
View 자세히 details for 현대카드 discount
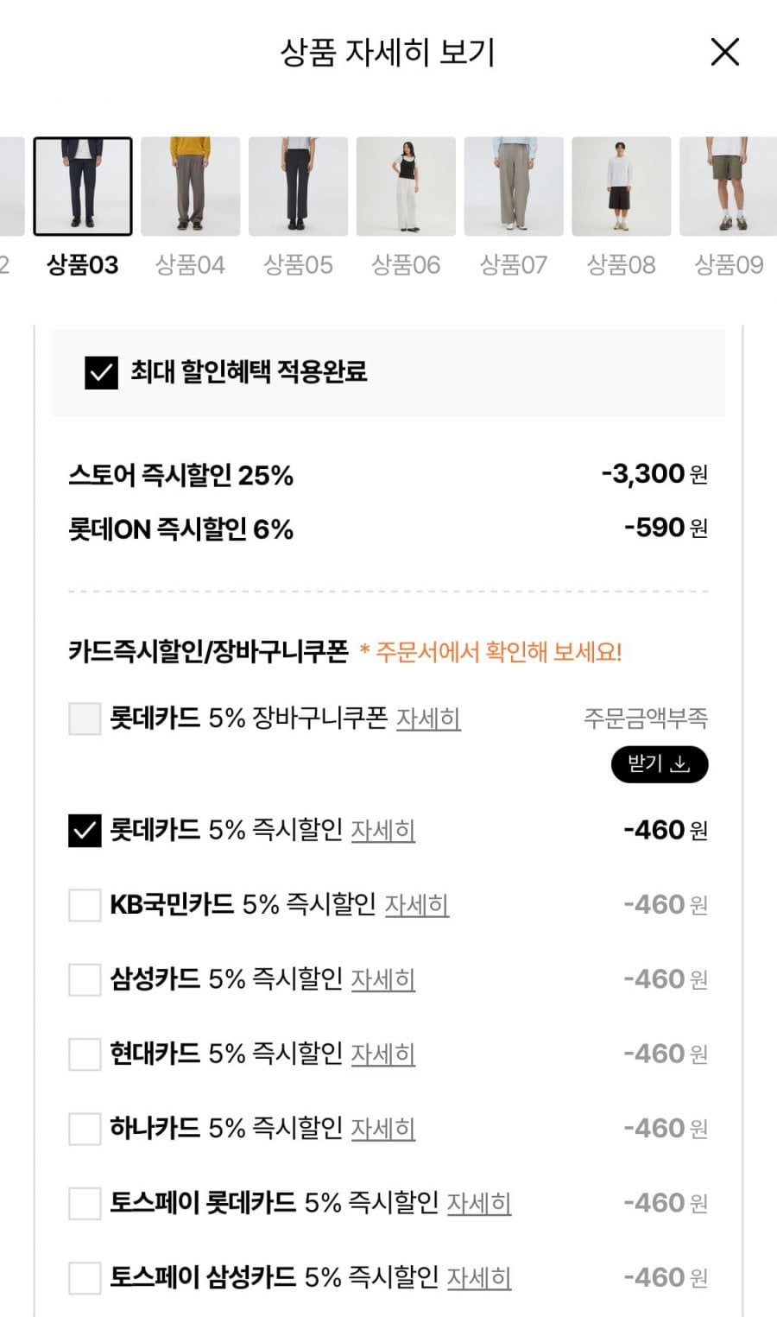382,1054
